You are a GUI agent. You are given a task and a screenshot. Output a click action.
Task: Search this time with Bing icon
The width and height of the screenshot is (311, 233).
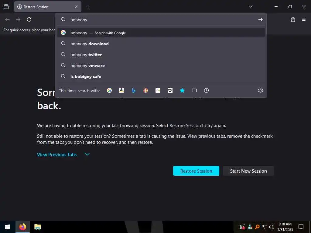tap(134, 90)
